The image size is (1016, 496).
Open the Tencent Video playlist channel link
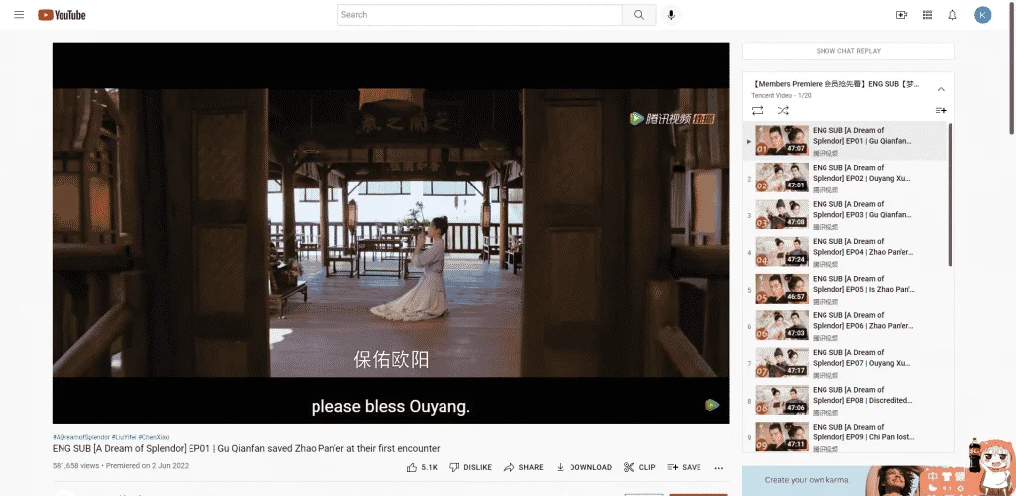[x=772, y=96]
